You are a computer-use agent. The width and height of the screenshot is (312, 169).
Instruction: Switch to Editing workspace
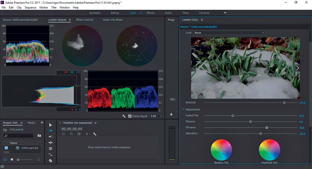tap(115, 13)
